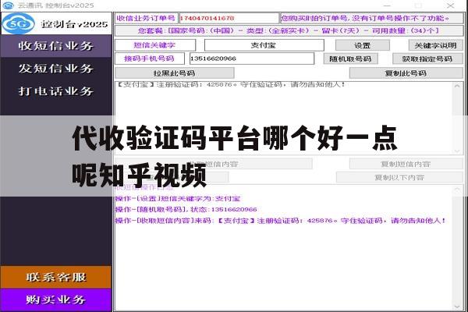Focus the order number input field
The height and width of the screenshot is (312, 468).
229,18
